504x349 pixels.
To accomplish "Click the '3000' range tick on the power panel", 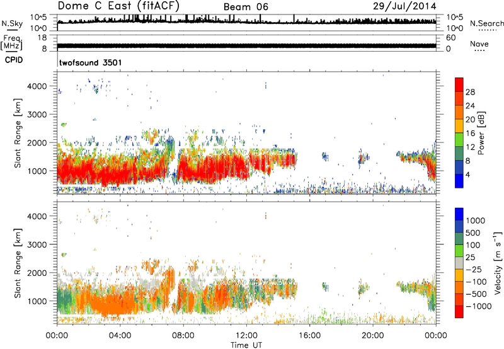I will 37,115.
